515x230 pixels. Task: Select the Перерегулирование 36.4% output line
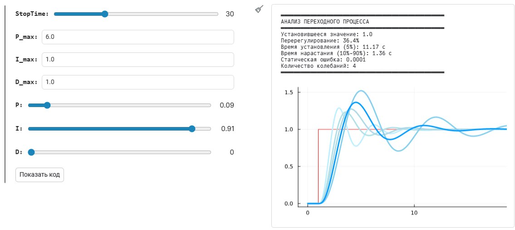320,41
